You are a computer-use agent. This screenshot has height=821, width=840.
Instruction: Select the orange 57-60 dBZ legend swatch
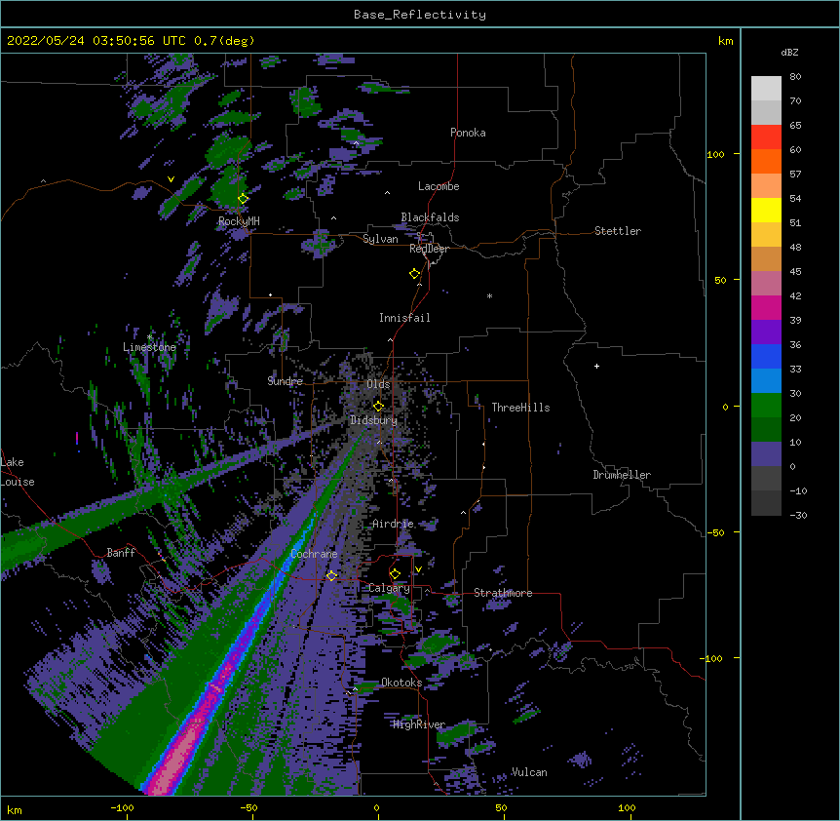pos(766,161)
